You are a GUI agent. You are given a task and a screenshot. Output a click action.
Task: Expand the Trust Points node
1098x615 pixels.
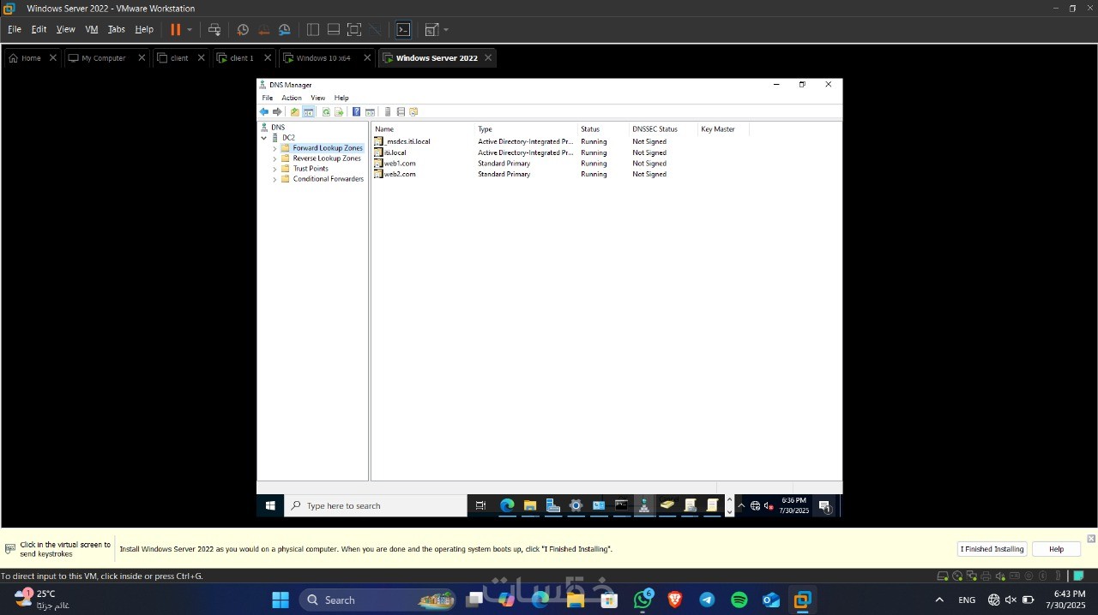274,169
